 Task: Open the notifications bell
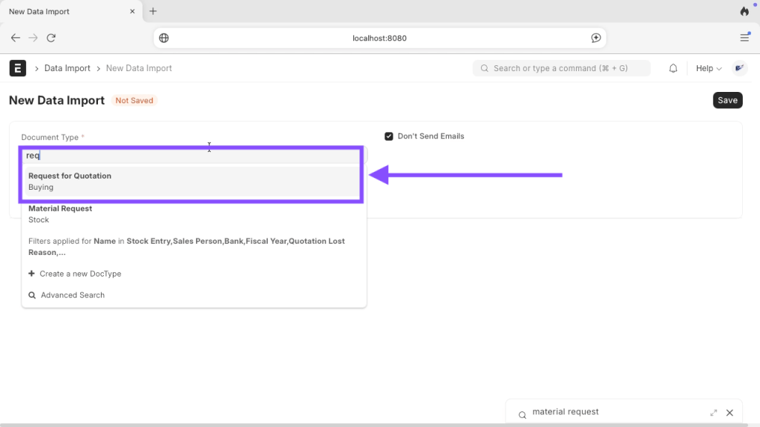673,68
